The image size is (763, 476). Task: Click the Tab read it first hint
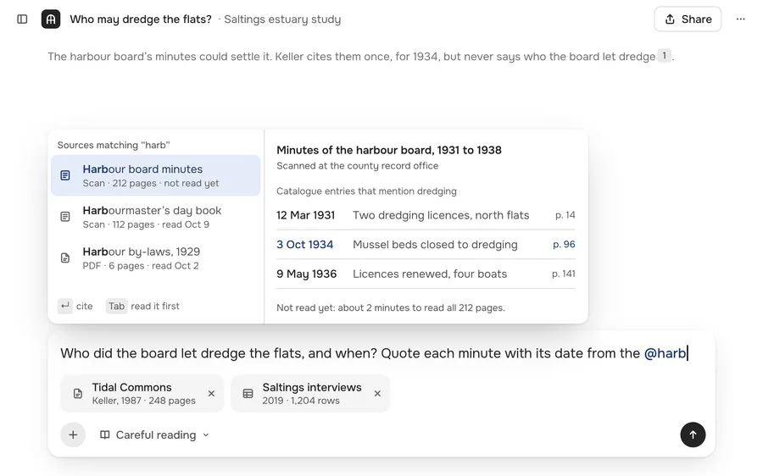(142, 306)
